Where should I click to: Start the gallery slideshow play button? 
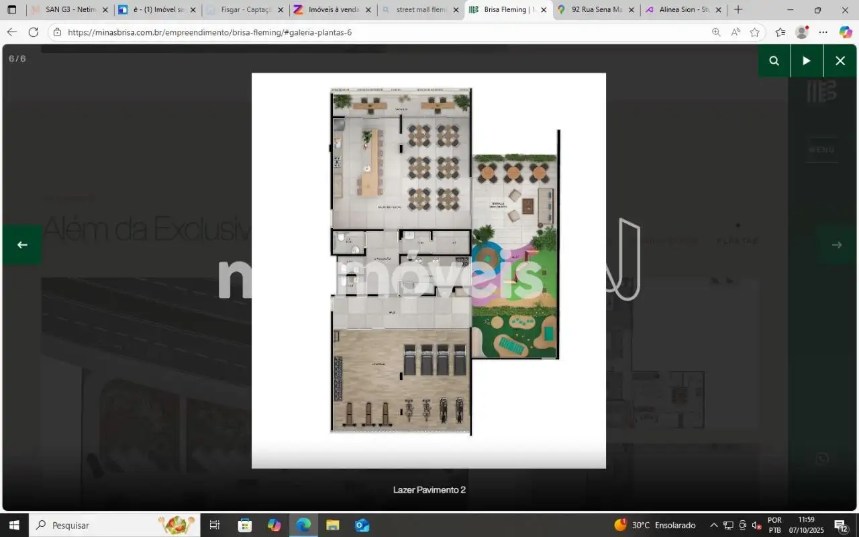(x=807, y=61)
